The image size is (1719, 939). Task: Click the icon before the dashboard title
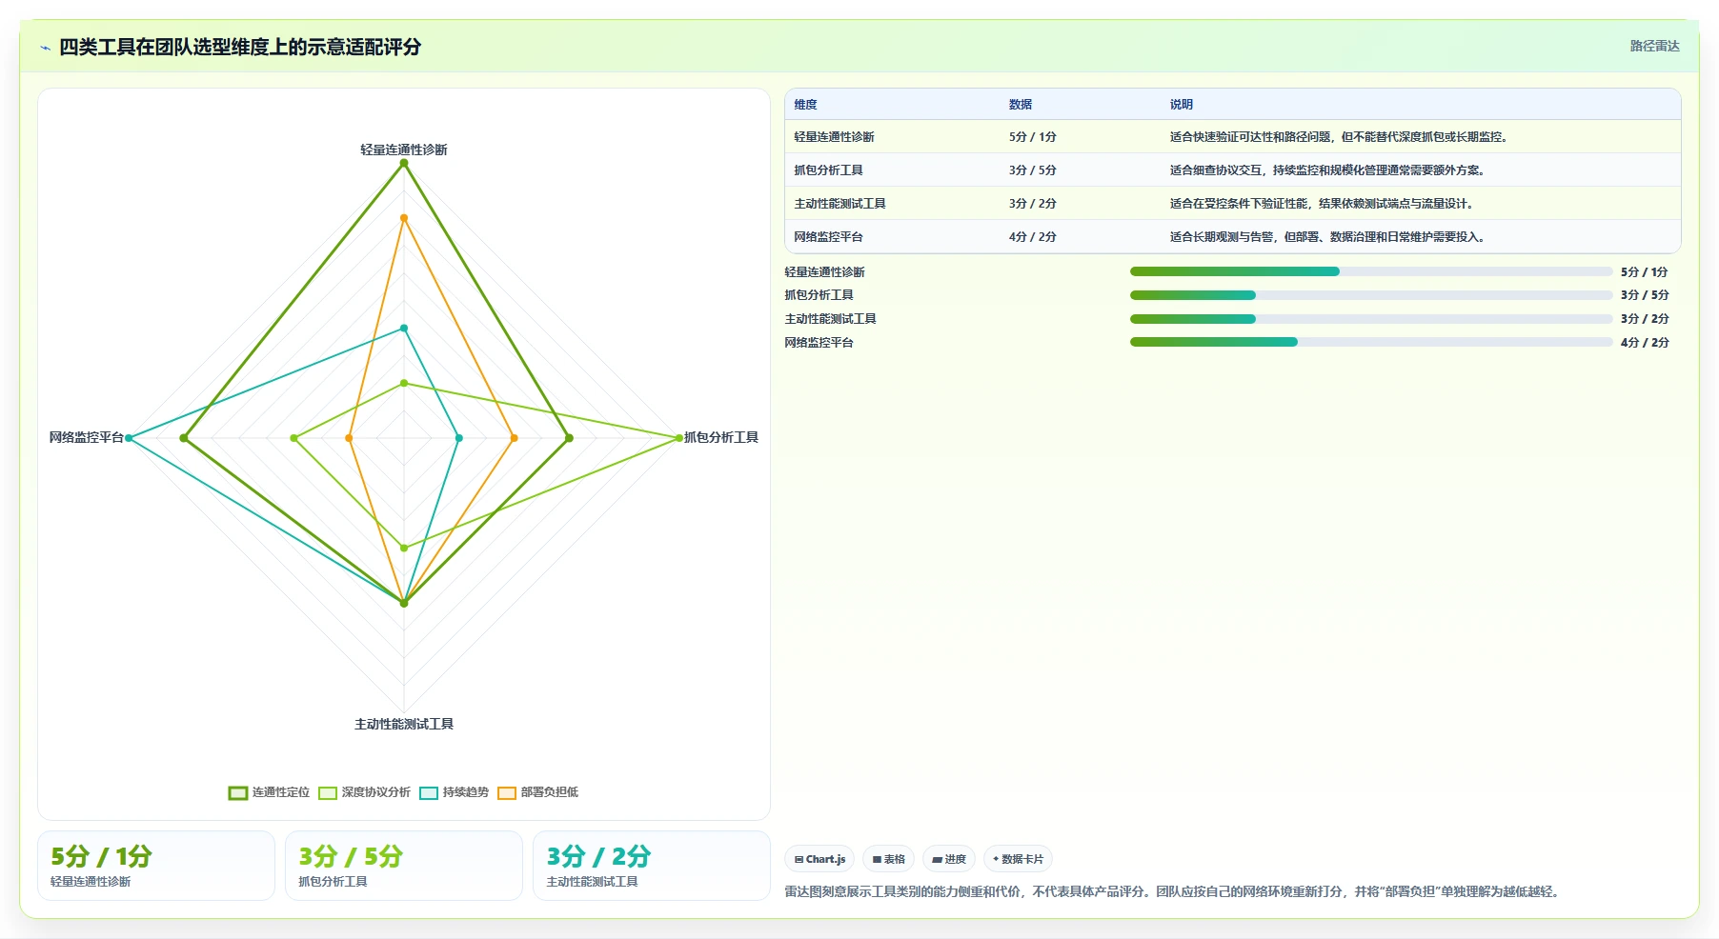click(45, 48)
